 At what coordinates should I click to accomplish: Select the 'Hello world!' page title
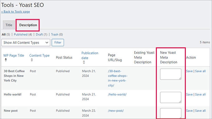(x=12, y=94)
